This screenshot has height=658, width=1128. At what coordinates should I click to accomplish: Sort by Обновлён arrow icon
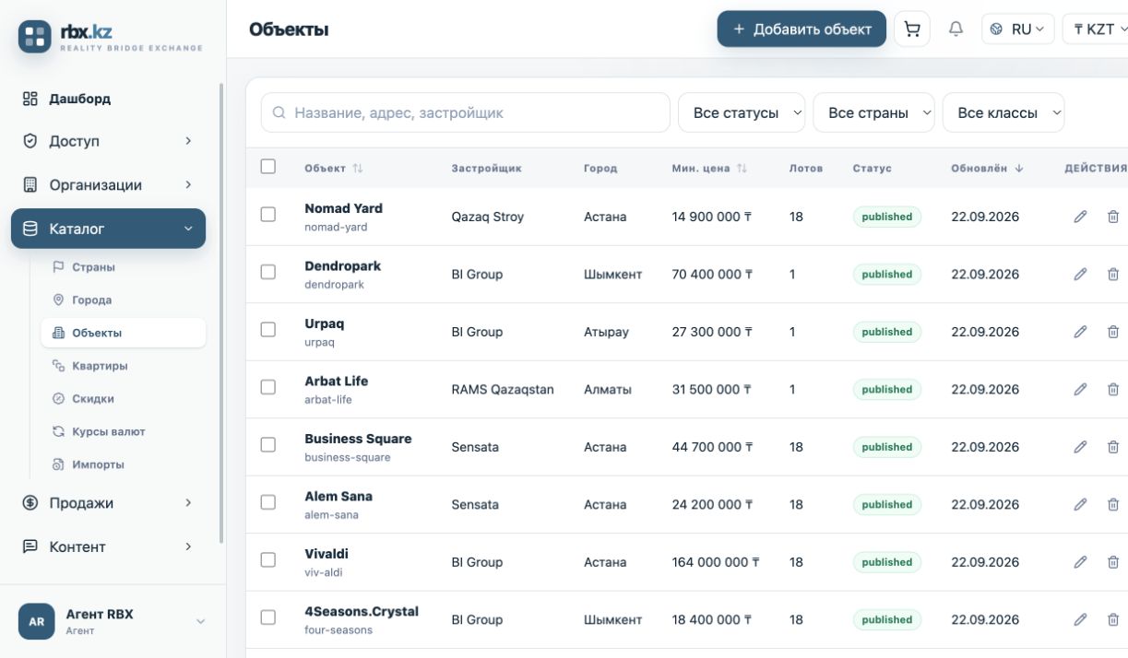[1019, 169]
